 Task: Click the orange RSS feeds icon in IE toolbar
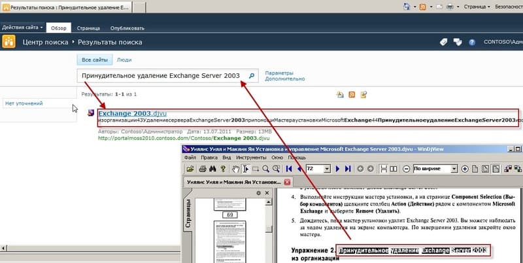tap(422, 7)
